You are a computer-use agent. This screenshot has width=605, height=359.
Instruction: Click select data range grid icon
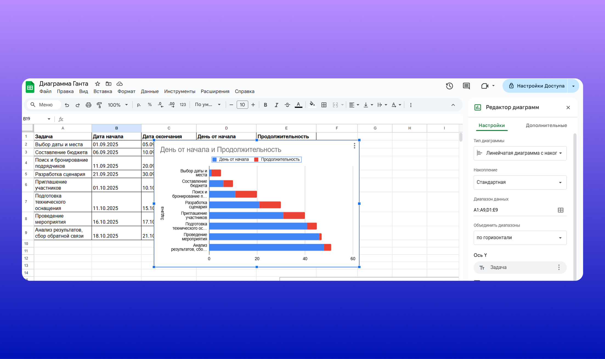(x=561, y=210)
